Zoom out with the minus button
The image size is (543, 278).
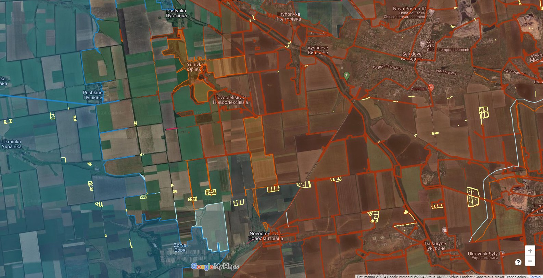point(530,261)
